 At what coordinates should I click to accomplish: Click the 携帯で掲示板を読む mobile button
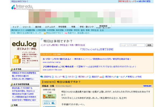click(49, 96)
